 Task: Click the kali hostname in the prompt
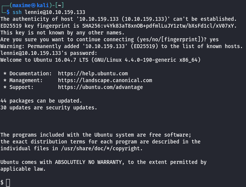click(x=43, y=5)
